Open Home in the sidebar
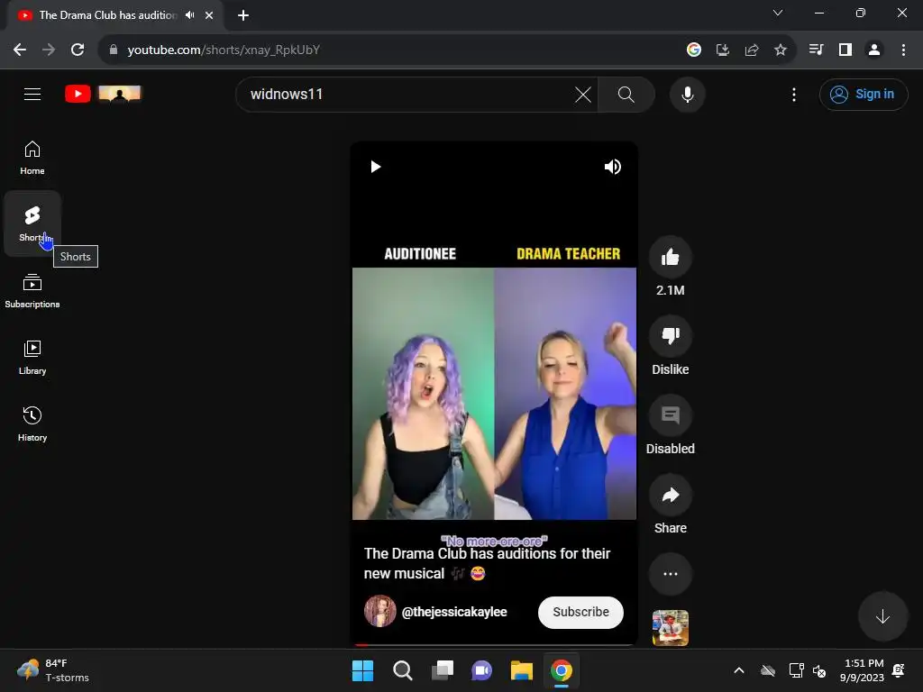Image resolution: width=923 pixels, height=692 pixels. 32,158
